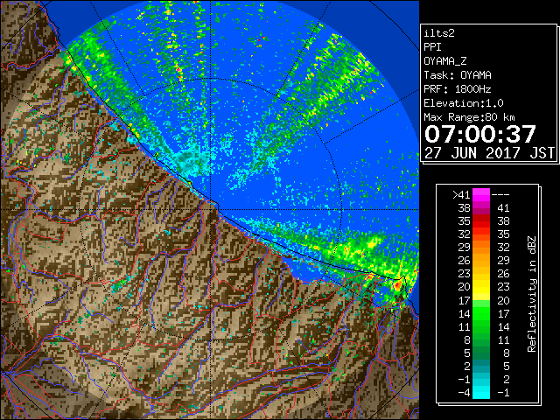Select the 'OYAMA_Z' product name

coord(445,61)
